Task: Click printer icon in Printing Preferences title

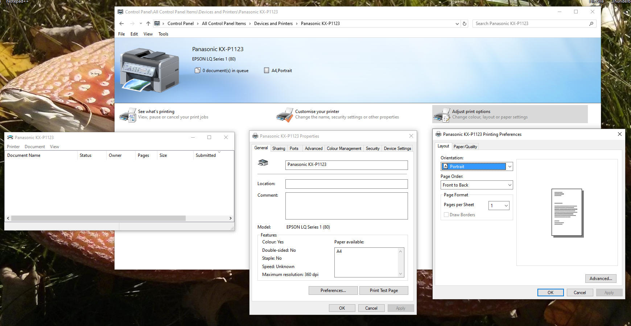Action: (x=438, y=134)
